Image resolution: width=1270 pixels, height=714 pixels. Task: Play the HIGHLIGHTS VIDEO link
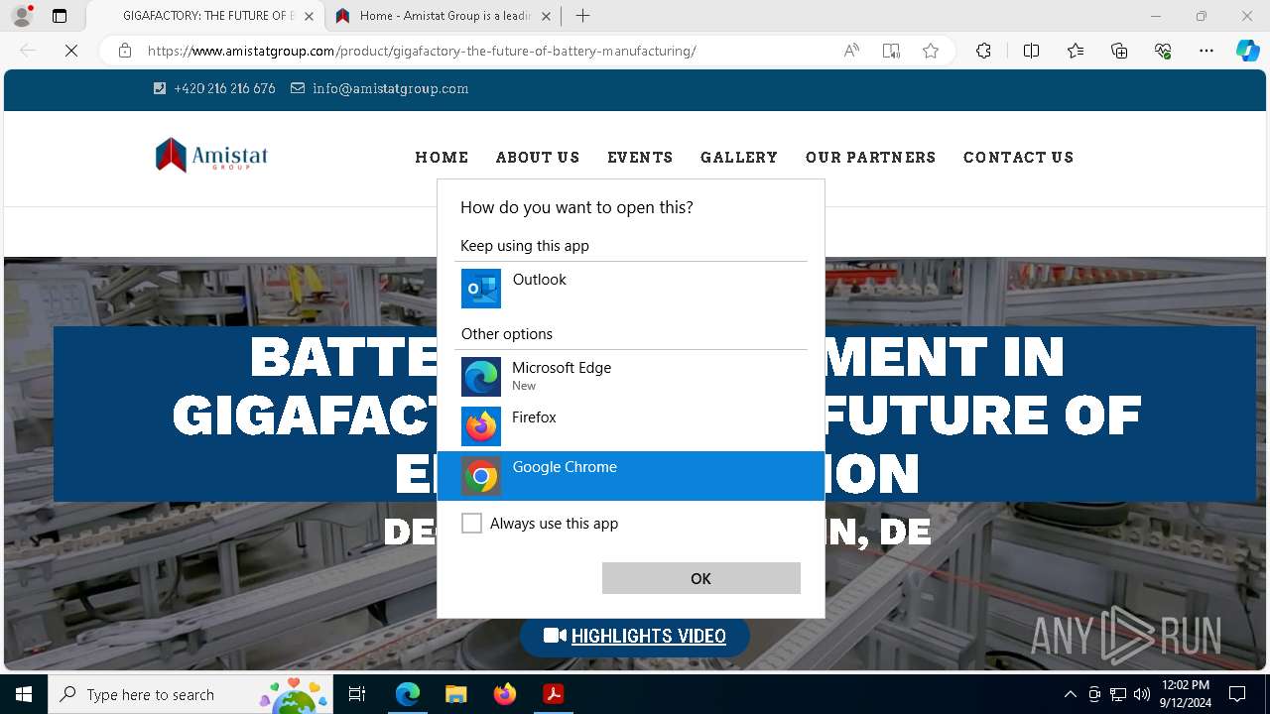[x=635, y=636]
